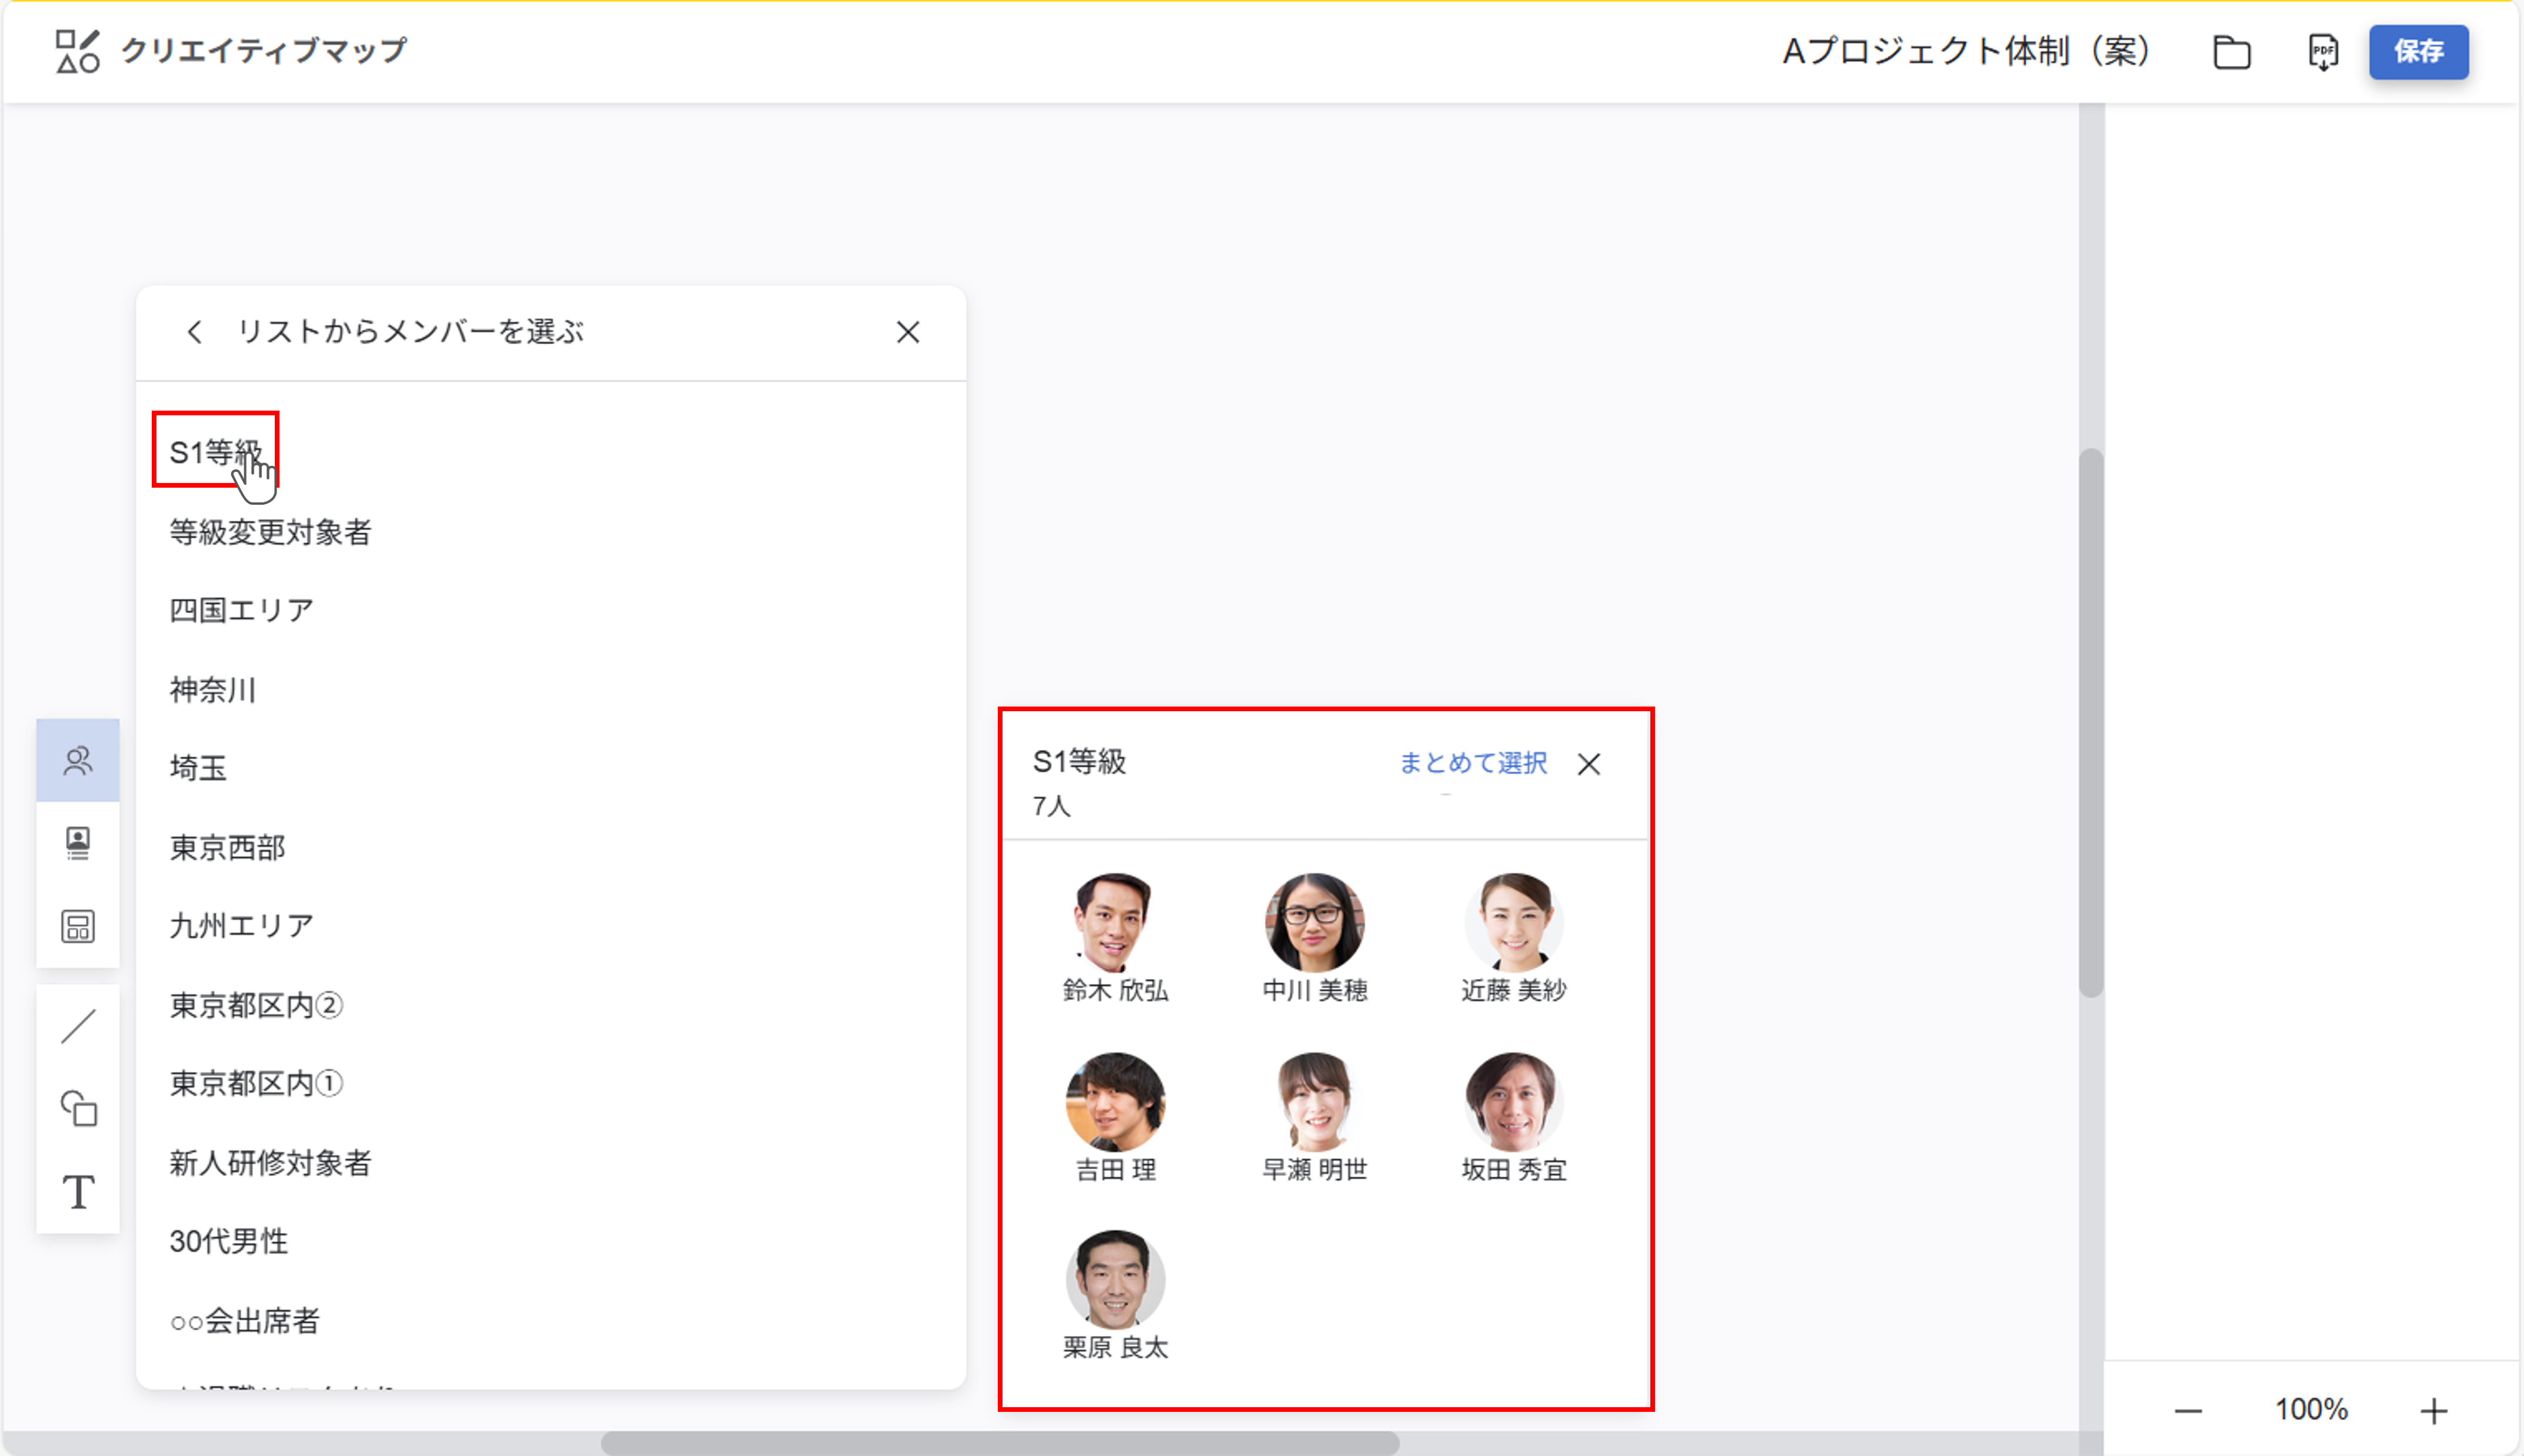Close the member list panel
Viewport: 2524px width, 1456px height.
pos(907,332)
